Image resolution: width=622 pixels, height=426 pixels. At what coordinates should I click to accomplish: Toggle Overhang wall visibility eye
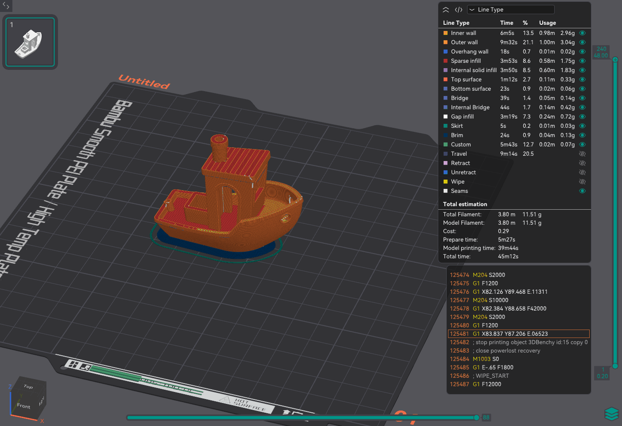583,52
